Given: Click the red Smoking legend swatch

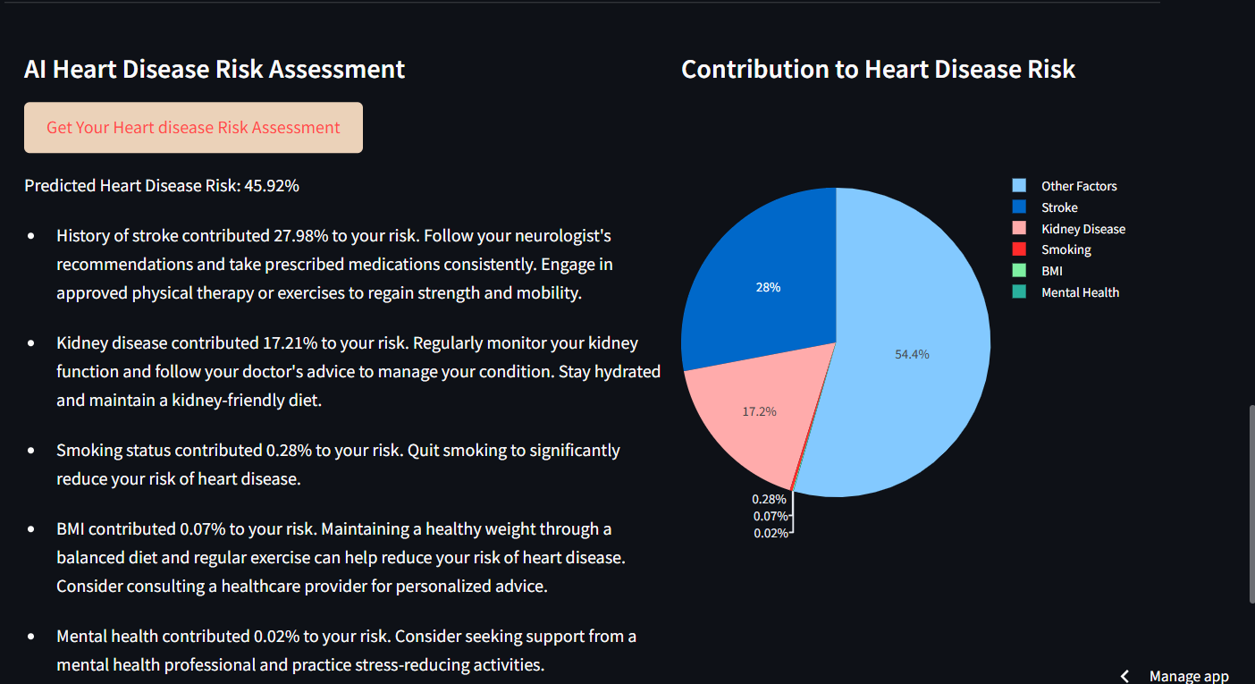Looking at the screenshot, I should (1019, 250).
